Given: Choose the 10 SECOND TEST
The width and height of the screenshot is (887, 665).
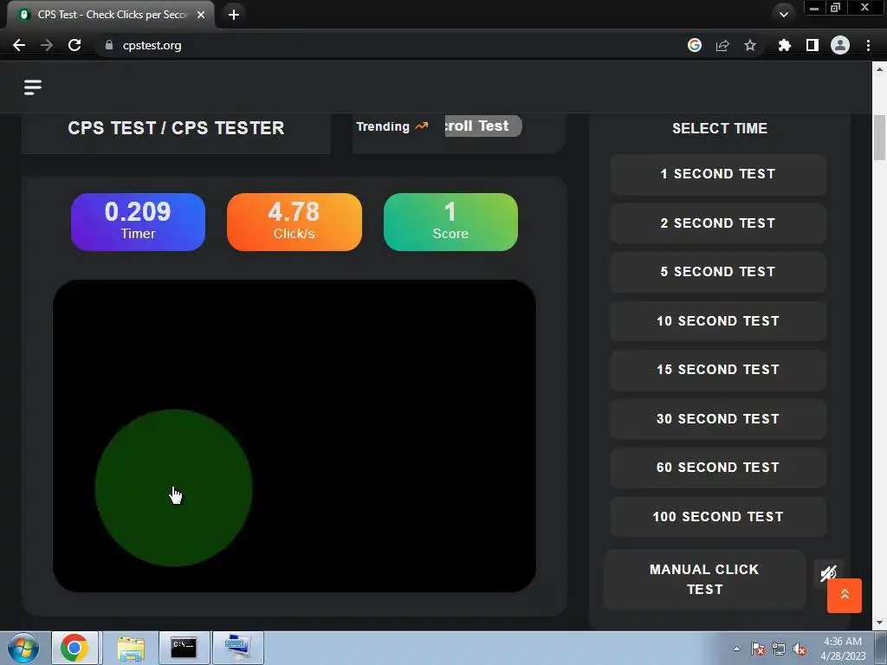Looking at the screenshot, I should pos(718,321).
